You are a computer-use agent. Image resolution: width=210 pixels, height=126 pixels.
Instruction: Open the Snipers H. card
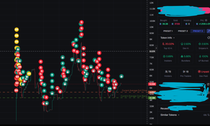pos(203,46)
